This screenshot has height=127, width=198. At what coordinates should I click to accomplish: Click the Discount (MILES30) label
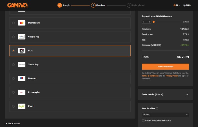tap(152, 45)
